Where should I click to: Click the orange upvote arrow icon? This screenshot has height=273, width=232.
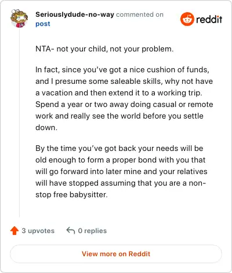[x=14, y=231]
